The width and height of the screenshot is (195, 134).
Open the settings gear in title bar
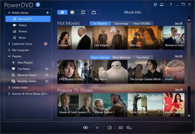coord(155,5)
